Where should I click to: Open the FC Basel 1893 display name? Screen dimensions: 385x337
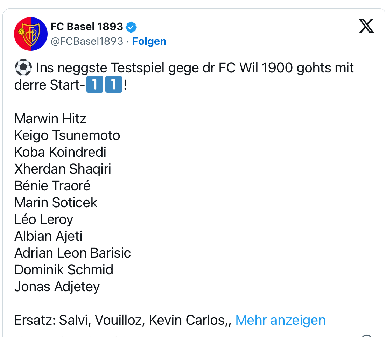pyautogui.click(x=87, y=27)
